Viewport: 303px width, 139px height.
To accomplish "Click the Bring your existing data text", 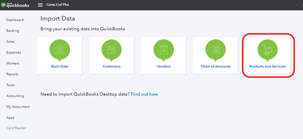I will pos(83,29).
